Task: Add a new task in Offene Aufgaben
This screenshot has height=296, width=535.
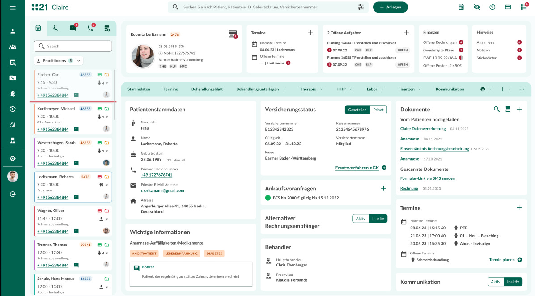Action: click(x=406, y=33)
